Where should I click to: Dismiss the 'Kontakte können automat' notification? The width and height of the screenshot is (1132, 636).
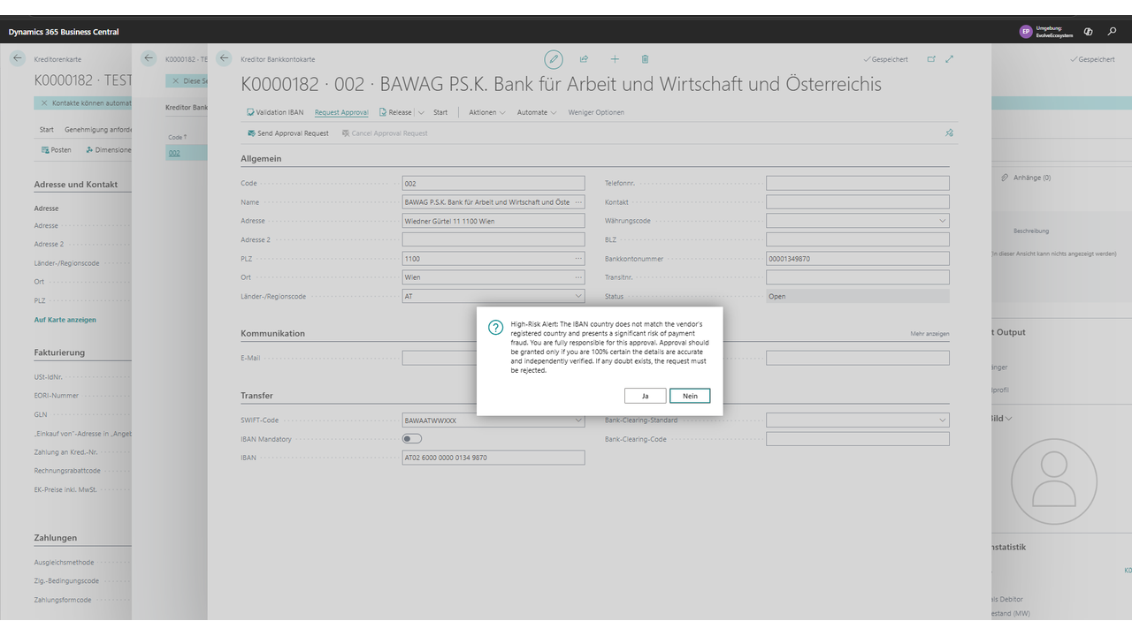44,103
